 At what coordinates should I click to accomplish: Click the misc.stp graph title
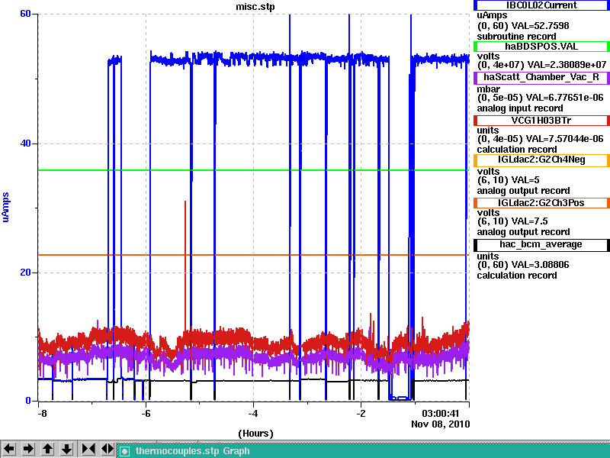coord(255,7)
